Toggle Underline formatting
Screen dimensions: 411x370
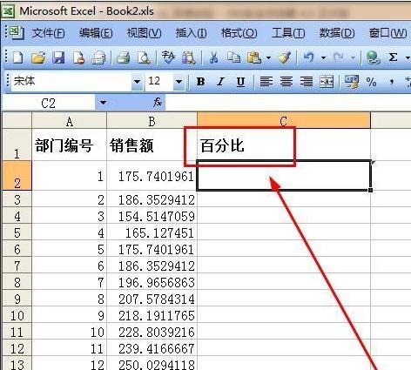click(240, 82)
